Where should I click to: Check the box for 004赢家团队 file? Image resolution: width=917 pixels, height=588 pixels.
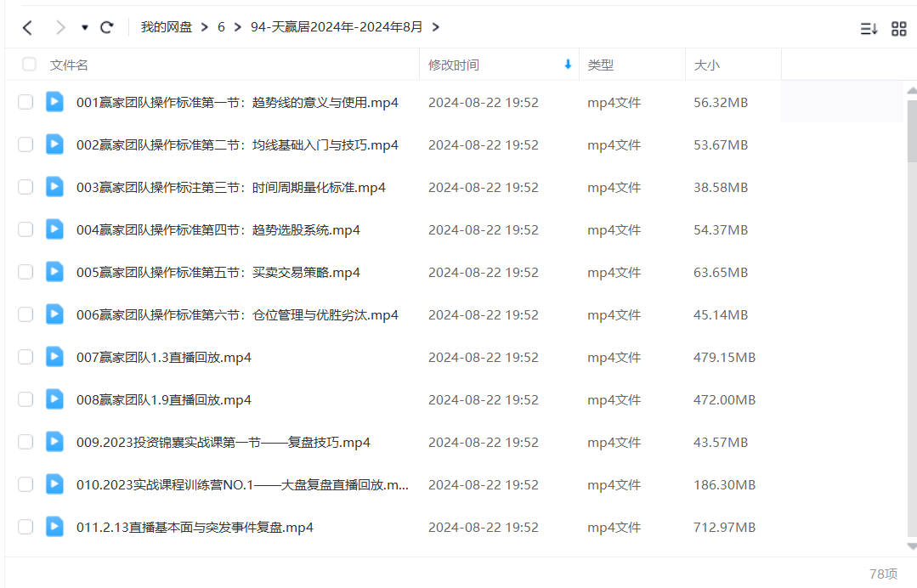pos(25,229)
